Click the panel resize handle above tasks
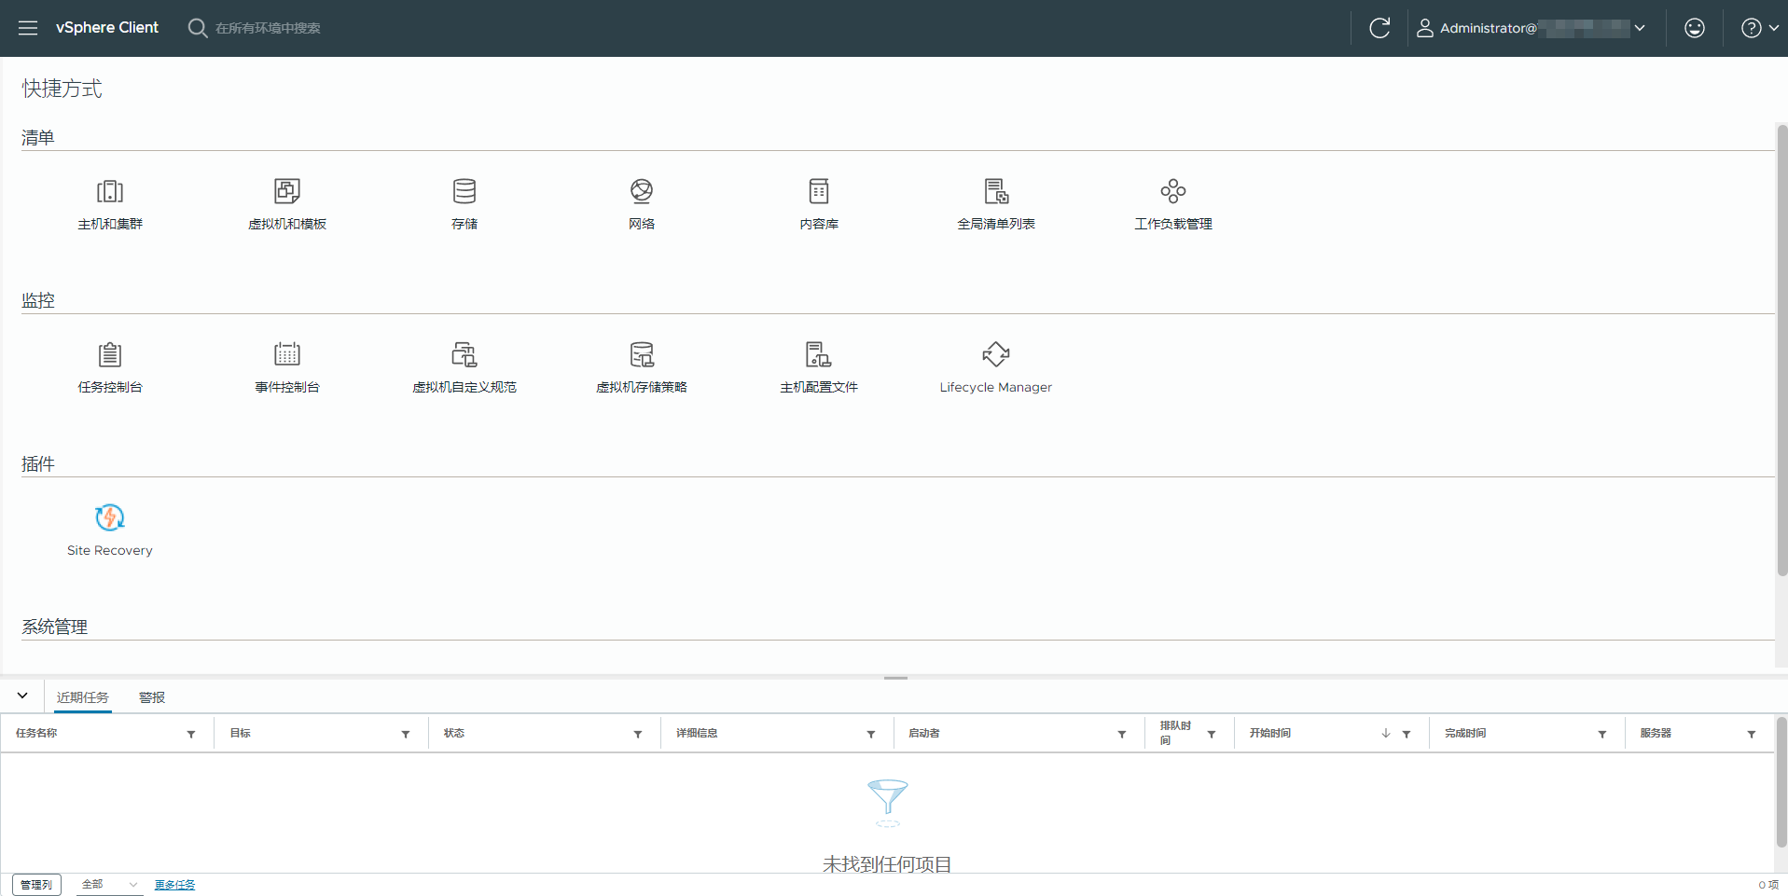This screenshot has height=896, width=1788. 895,678
